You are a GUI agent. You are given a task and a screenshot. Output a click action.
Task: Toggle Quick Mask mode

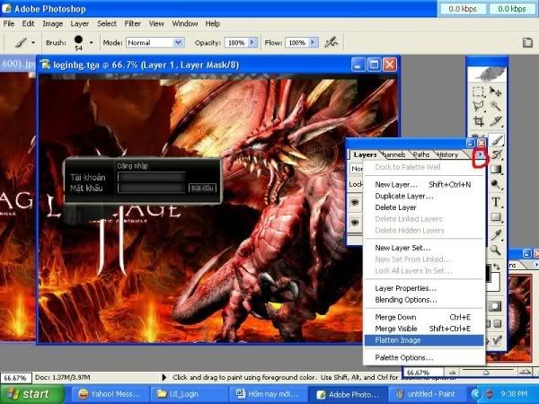pyautogui.click(x=495, y=306)
